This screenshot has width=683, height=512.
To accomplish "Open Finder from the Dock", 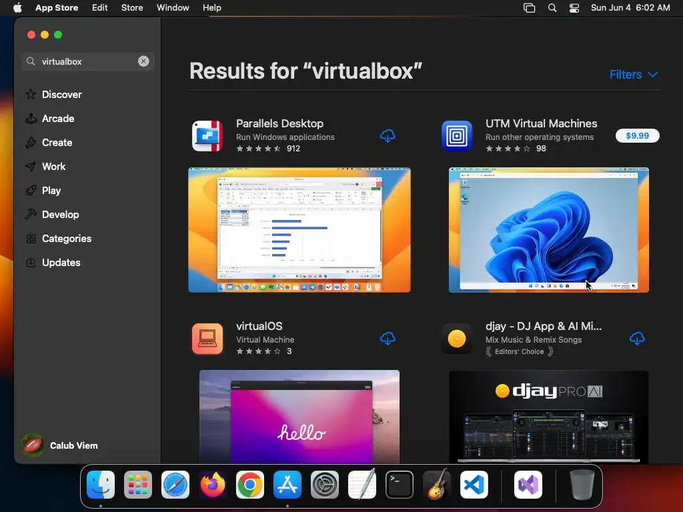I will (101, 485).
